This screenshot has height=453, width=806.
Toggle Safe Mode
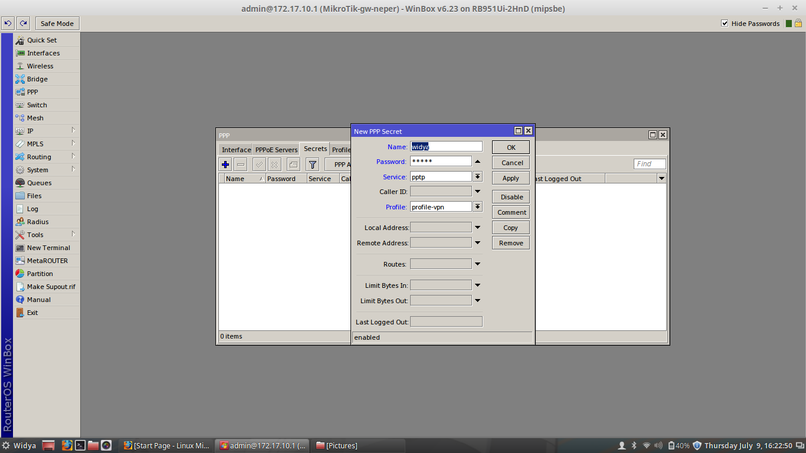coord(57,24)
